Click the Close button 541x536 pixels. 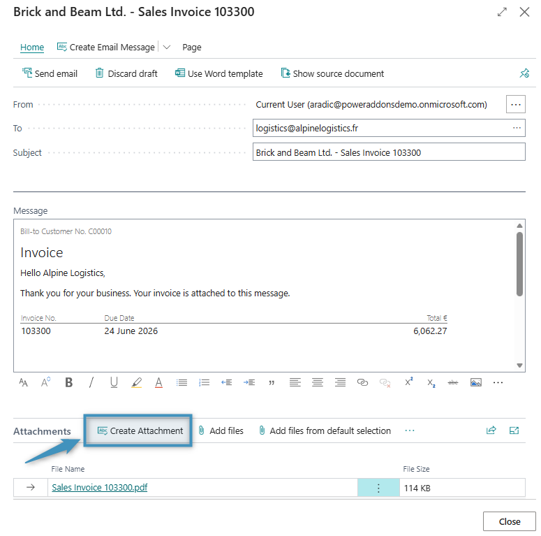(x=510, y=521)
